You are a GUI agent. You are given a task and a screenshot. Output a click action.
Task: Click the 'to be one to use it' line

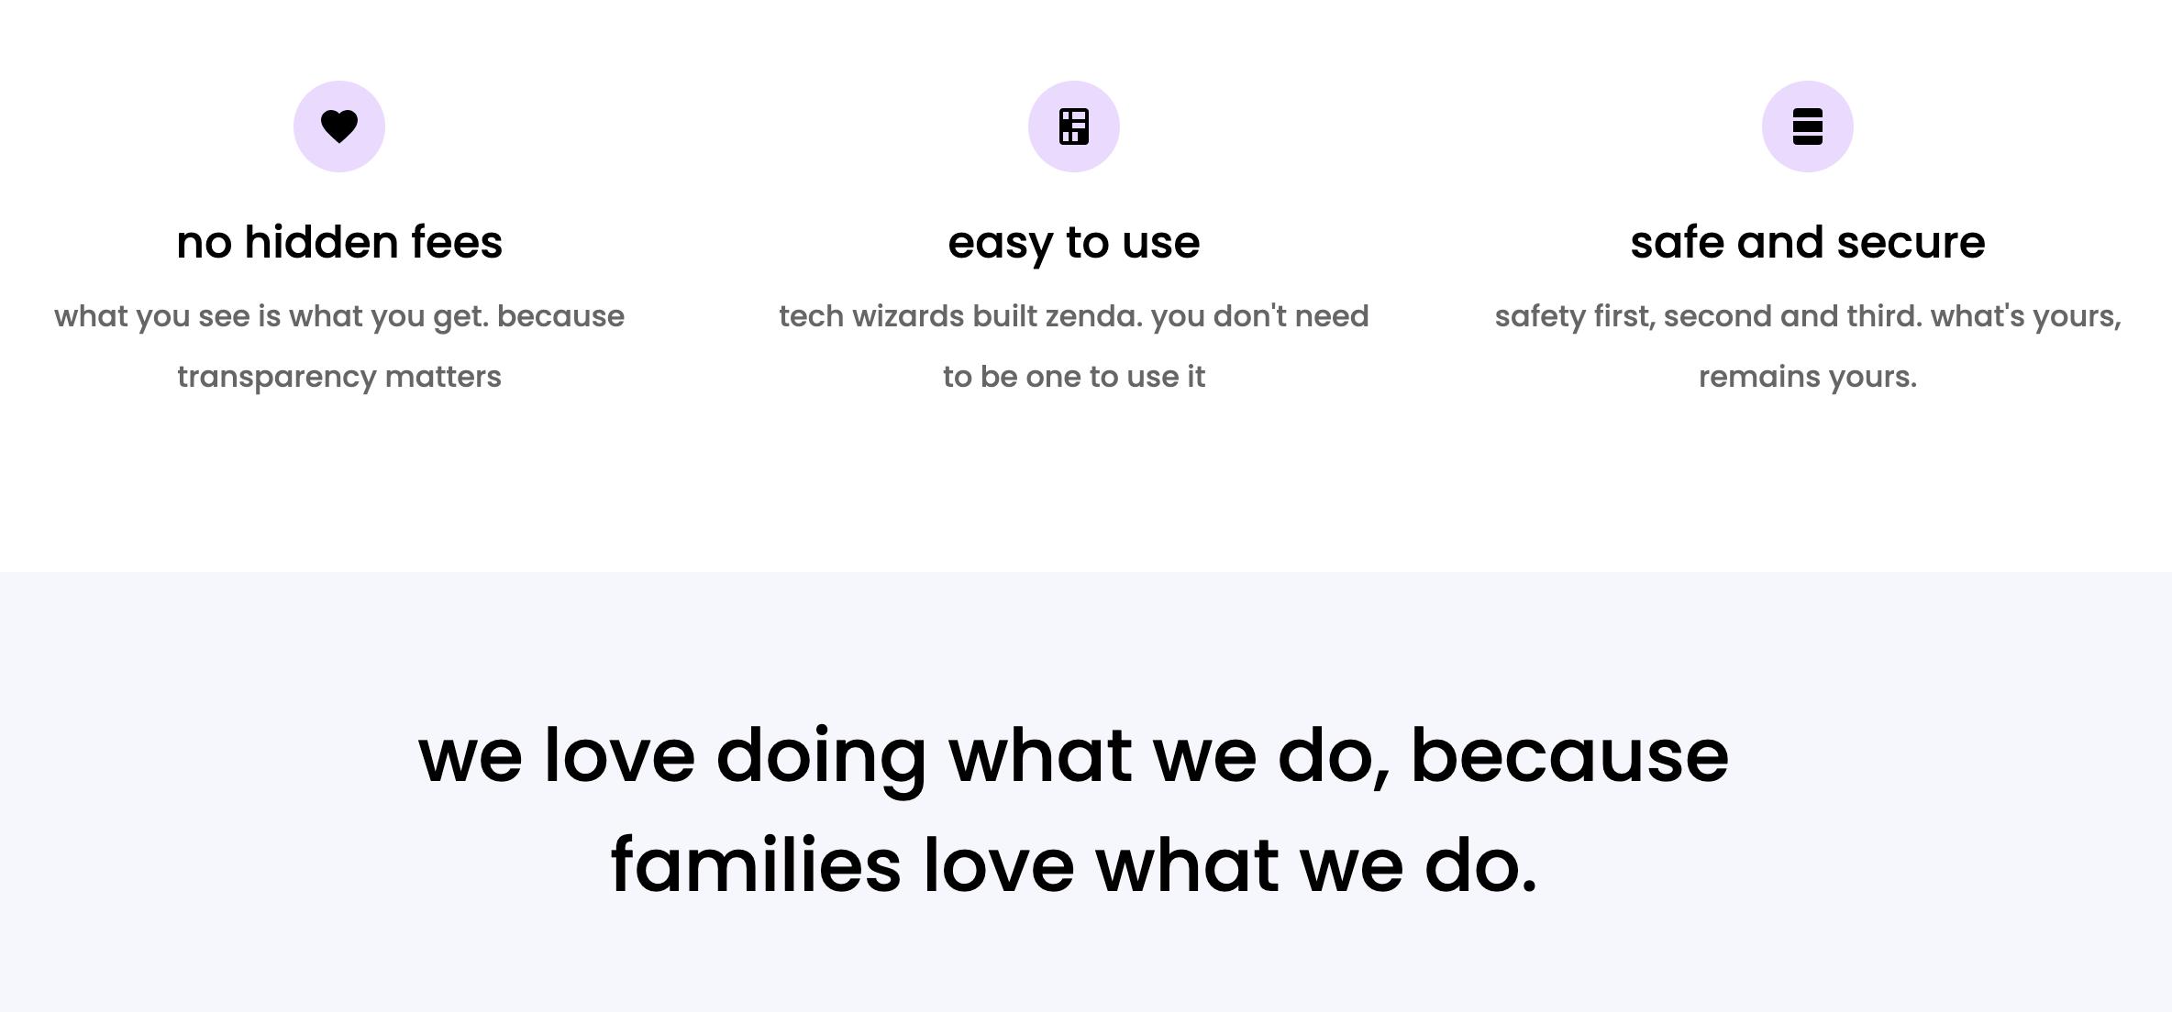[1073, 377]
